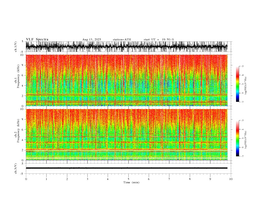Click time axis tick label '0'

pyautogui.click(x=26, y=179)
